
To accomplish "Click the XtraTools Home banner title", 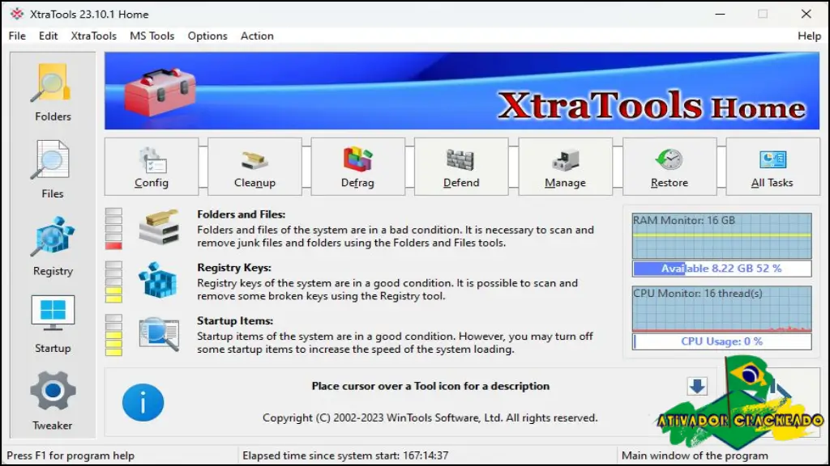I will [652, 104].
